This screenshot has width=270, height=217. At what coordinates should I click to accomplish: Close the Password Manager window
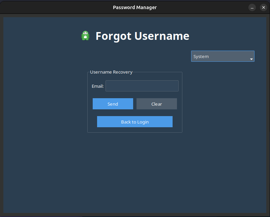pyautogui.click(x=263, y=7)
